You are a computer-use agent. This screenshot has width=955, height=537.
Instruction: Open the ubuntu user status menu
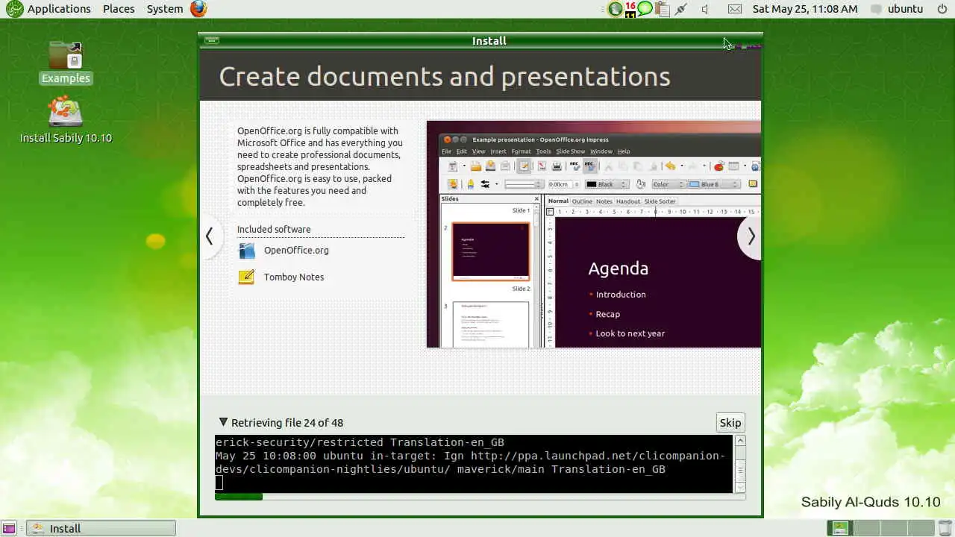pos(896,9)
